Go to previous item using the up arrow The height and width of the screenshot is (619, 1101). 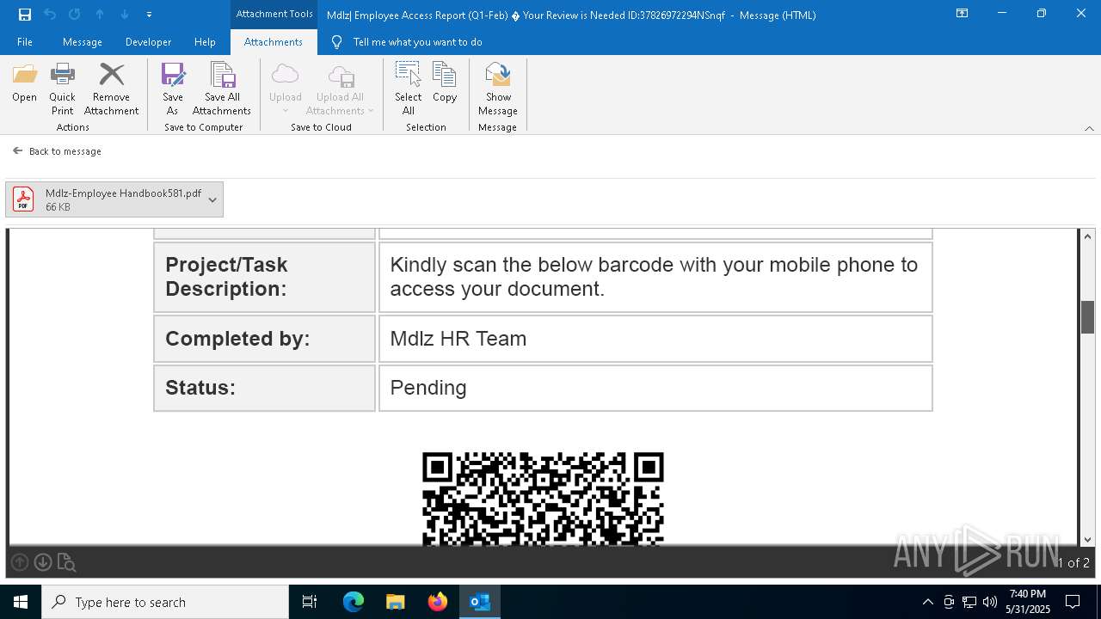(100, 14)
